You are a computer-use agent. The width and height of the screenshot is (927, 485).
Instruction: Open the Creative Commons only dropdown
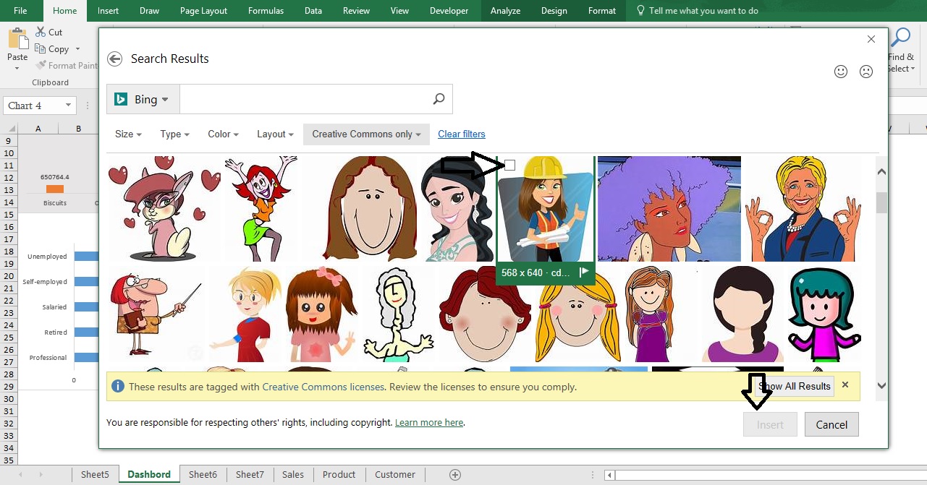(x=366, y=134)
